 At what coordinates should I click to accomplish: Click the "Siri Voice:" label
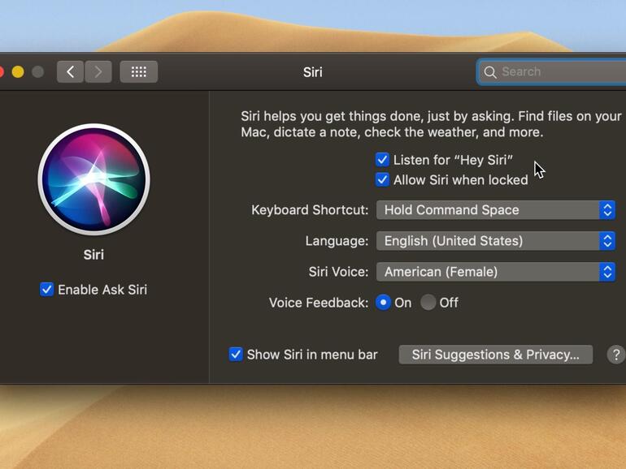(338, 272)
